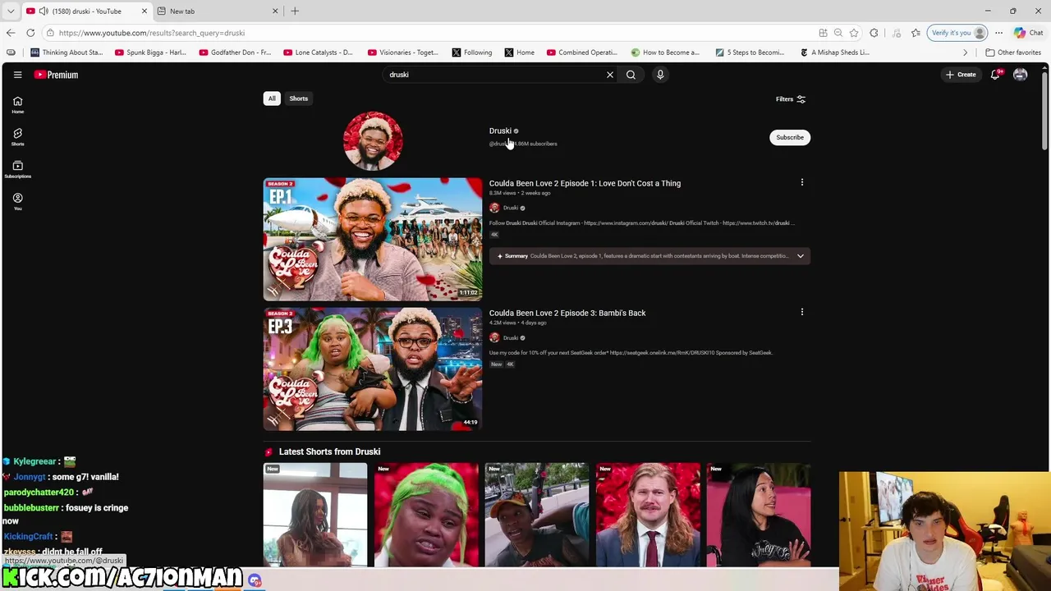1051x591 pixels.
Task: Open Episode 3 Bambi's Back thumbnail
Action: point(373,369)
